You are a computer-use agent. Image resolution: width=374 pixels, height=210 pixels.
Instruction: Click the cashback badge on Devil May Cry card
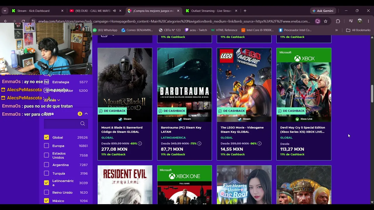[291, 111]
